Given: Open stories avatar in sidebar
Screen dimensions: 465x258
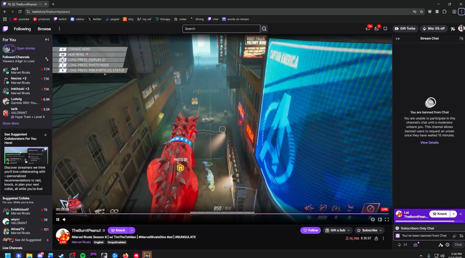Looking at the screenshot, I should click(9, 49).
